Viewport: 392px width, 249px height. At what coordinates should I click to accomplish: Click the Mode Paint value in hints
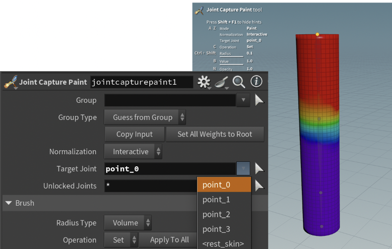(251, 28)
